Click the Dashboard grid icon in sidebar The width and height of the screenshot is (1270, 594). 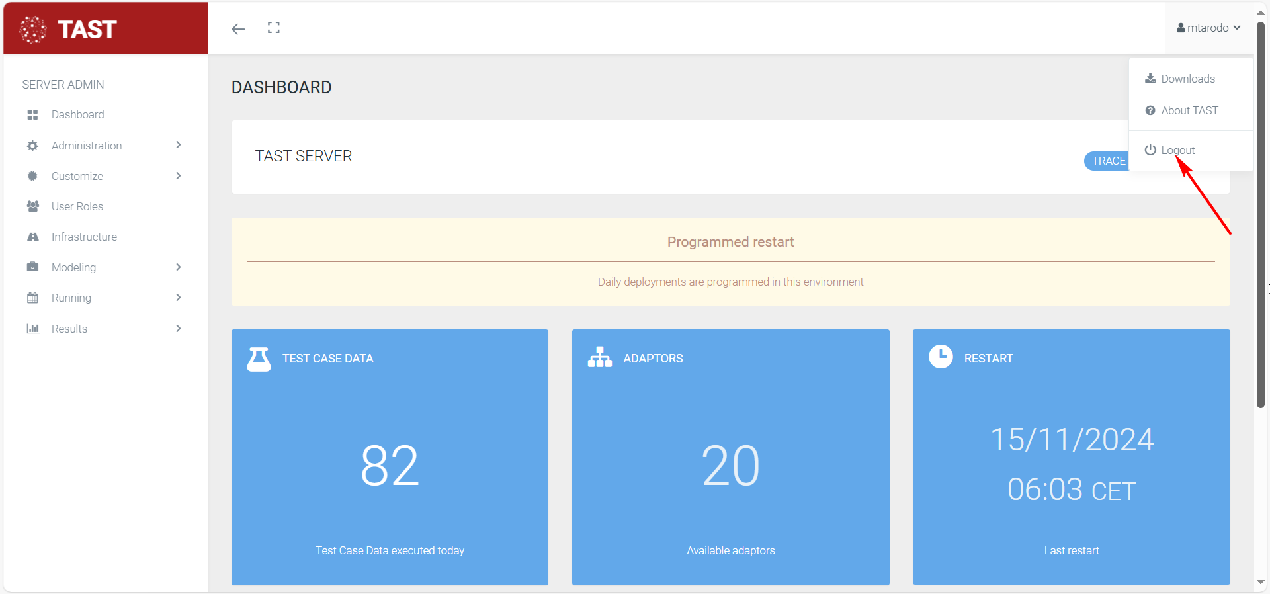[32, 115]
